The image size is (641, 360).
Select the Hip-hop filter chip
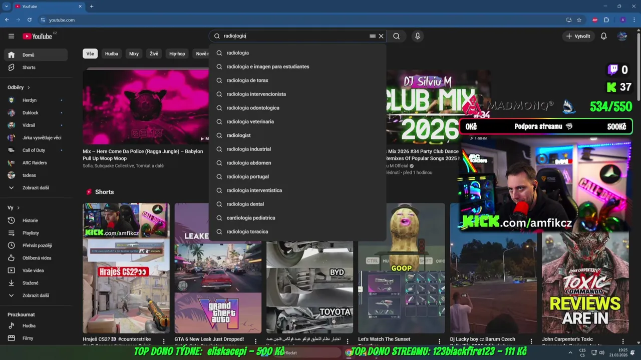(177, 53)
